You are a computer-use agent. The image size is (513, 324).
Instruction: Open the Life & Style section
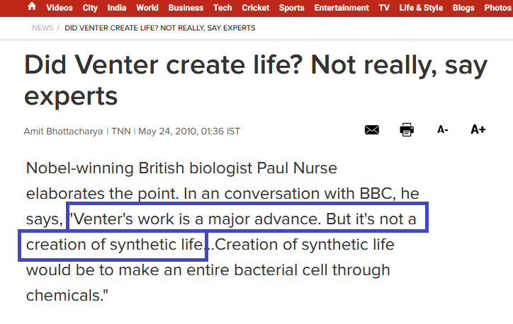coord(421,8)
